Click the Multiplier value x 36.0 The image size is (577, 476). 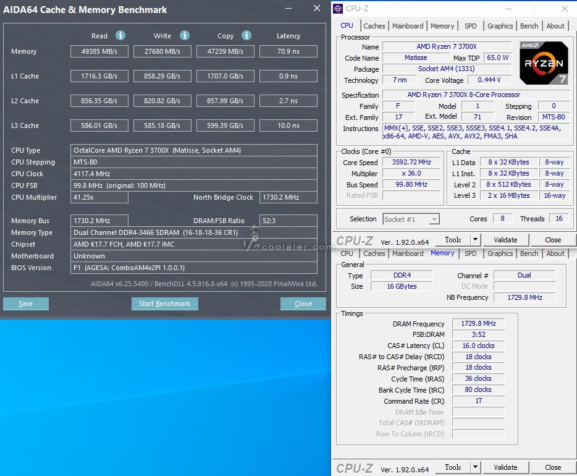pyautogui.click(x=411, y=173)
